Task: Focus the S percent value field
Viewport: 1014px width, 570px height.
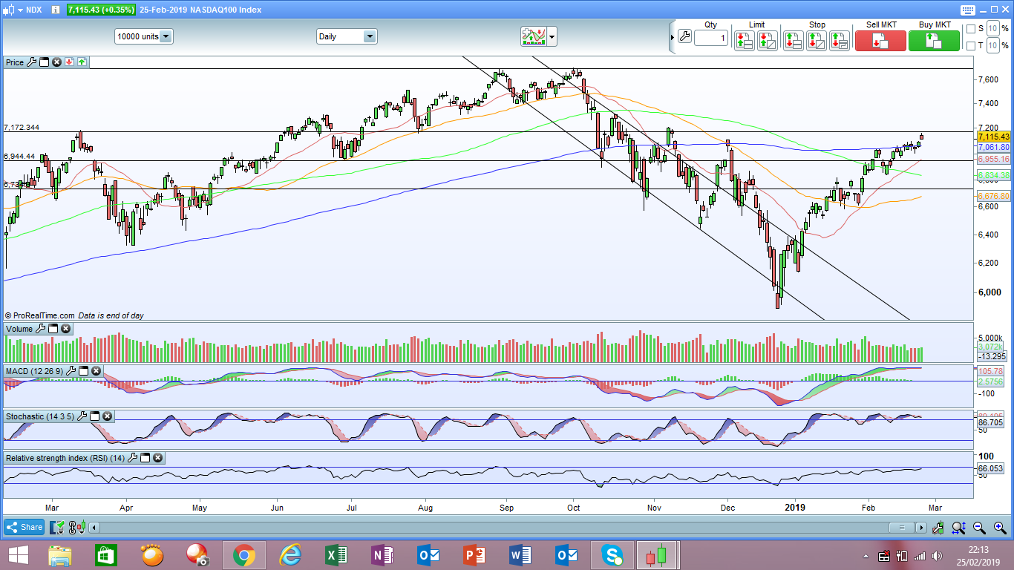Action: (992, 29)
